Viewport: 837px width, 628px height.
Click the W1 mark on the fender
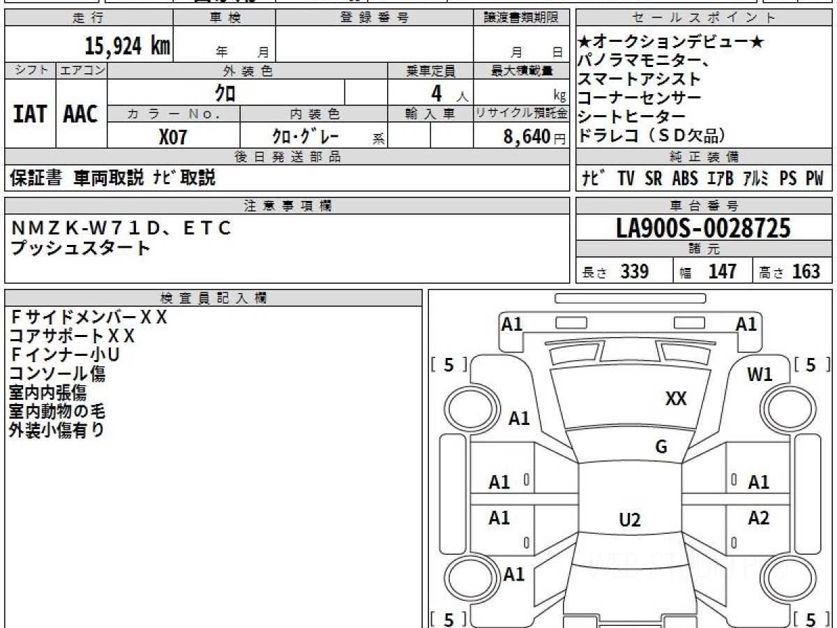pyautogui.click(x=760, y=375)
